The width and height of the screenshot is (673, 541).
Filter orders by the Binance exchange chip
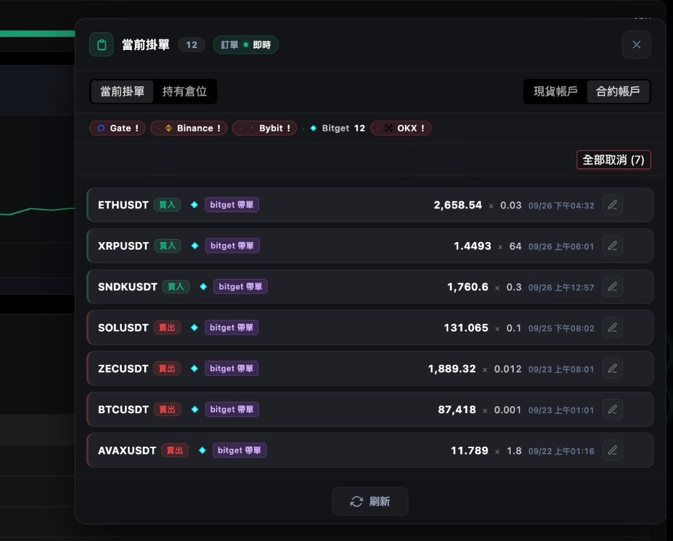189,129
